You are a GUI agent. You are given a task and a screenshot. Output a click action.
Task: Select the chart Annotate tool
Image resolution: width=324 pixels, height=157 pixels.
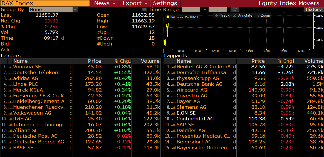[243, 16]
